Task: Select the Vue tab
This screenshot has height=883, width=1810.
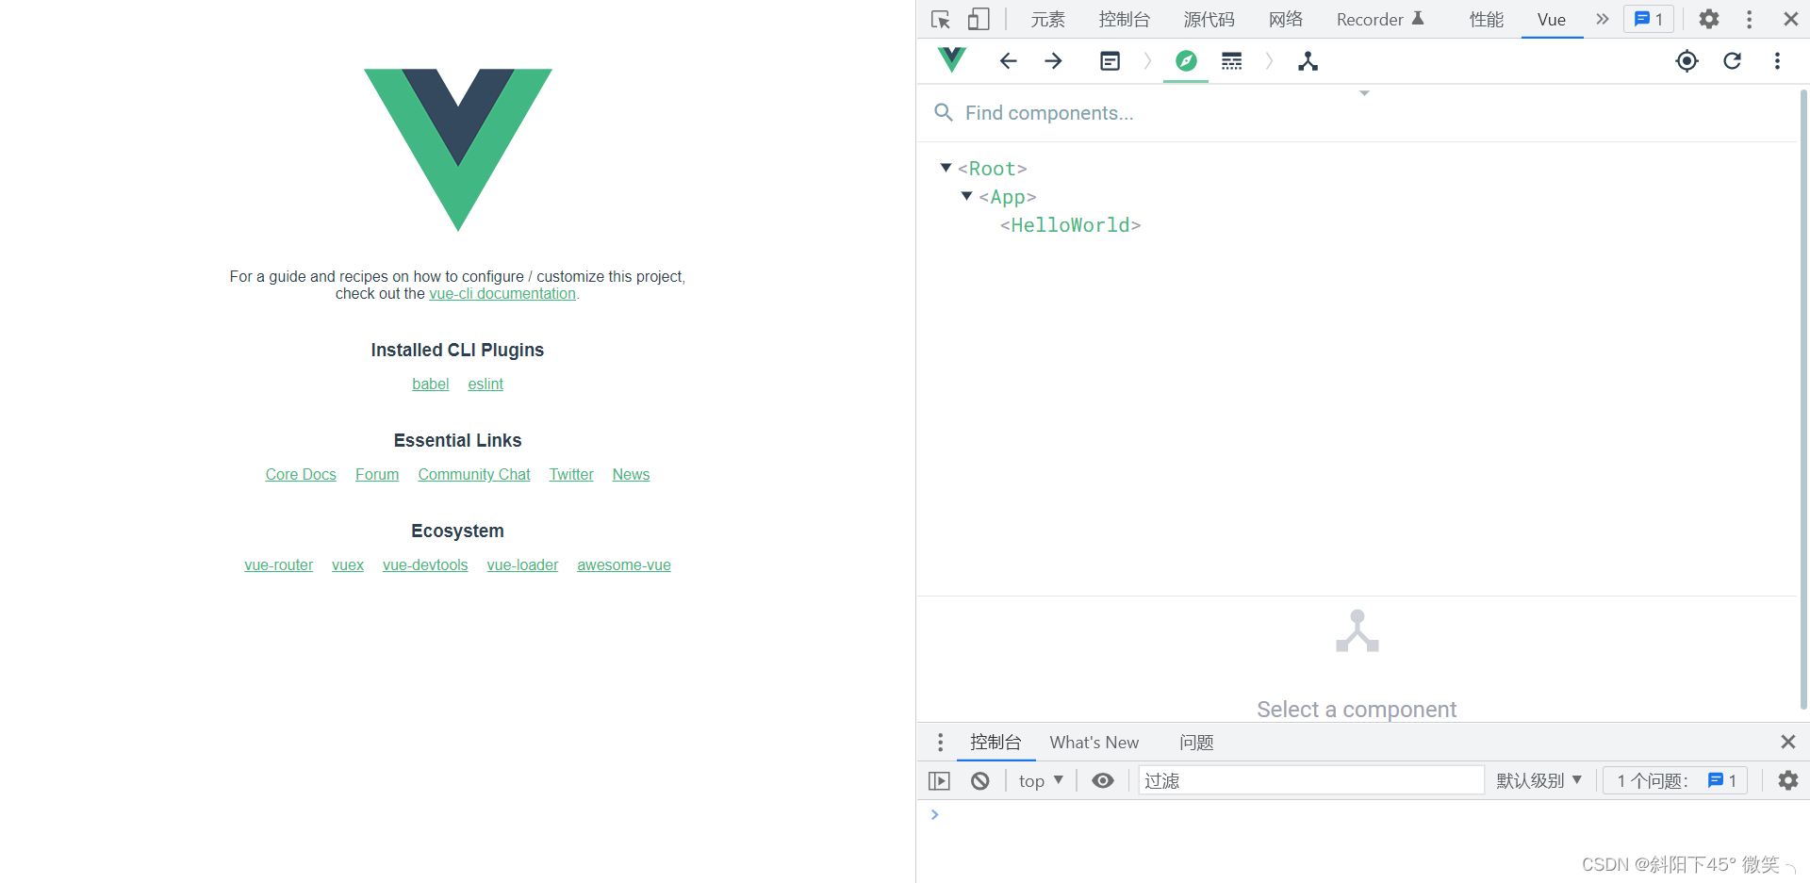Action: tap(1552, 19)
